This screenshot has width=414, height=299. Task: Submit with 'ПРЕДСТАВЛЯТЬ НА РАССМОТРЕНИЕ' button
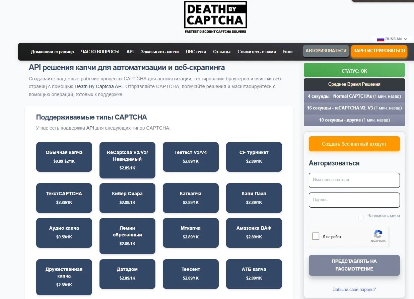(354, 265)
